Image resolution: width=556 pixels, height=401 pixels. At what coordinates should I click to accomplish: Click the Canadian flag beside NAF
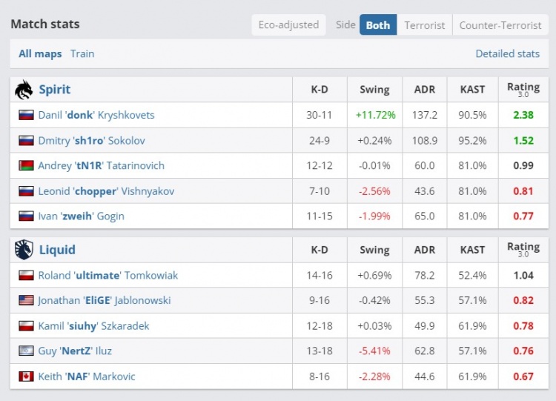click(27, 377)
